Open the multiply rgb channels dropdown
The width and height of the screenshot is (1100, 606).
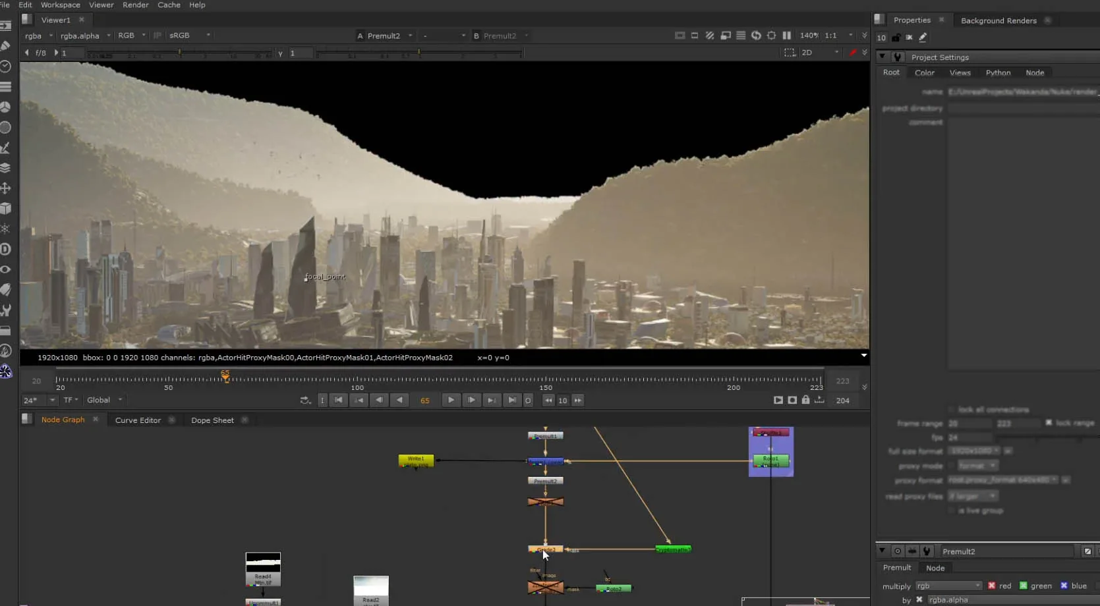pos(948,586)
